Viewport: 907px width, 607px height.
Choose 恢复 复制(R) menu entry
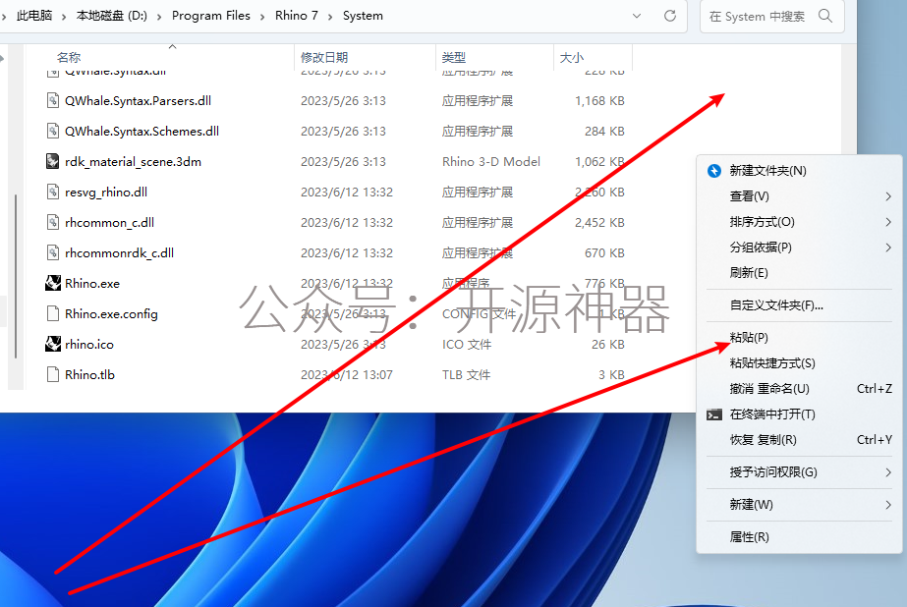tap(800, 440)
